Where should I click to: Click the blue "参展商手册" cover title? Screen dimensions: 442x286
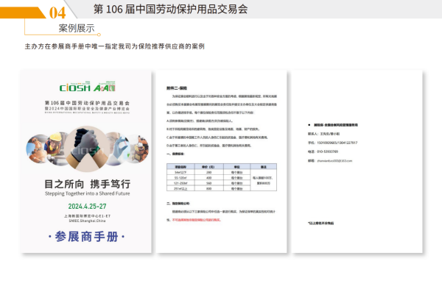tap(86, 237)
